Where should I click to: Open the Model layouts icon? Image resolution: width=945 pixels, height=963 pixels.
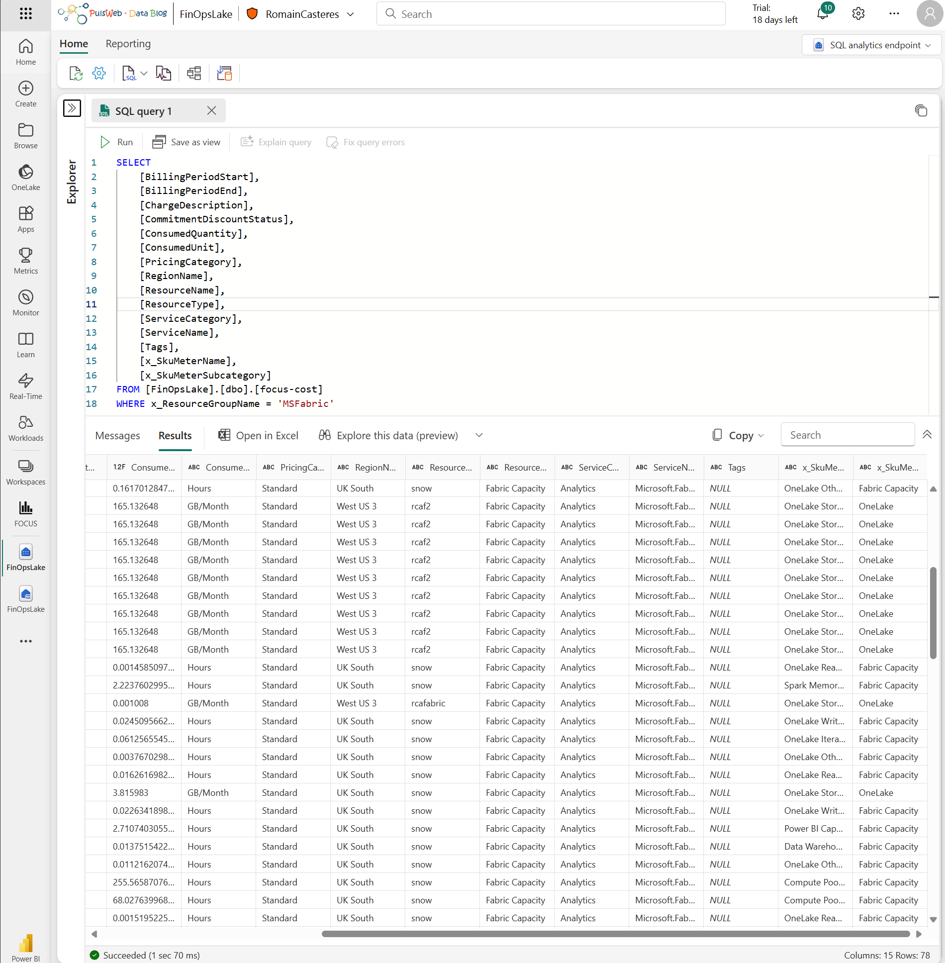click(x=194, y=73)
